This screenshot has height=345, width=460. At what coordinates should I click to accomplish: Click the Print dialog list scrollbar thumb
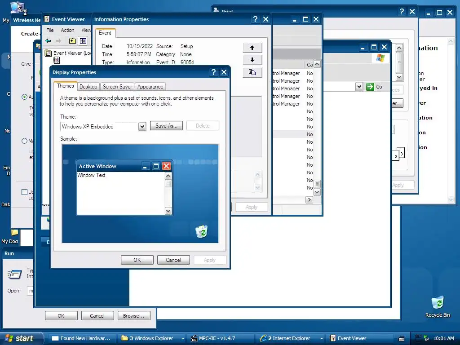click(399, 62)
